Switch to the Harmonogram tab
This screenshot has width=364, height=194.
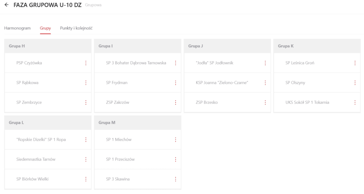coord(17,28)
